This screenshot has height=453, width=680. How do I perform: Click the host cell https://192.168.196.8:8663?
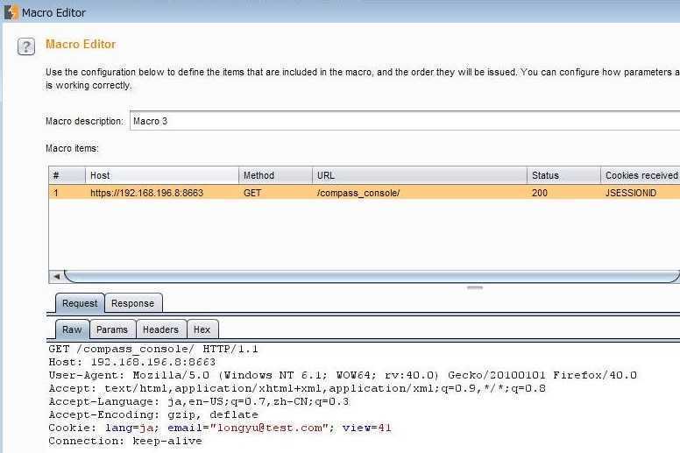[x=146, y=193]
